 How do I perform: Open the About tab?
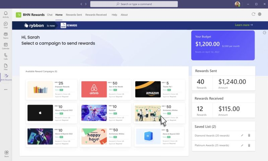coord(124,15)
